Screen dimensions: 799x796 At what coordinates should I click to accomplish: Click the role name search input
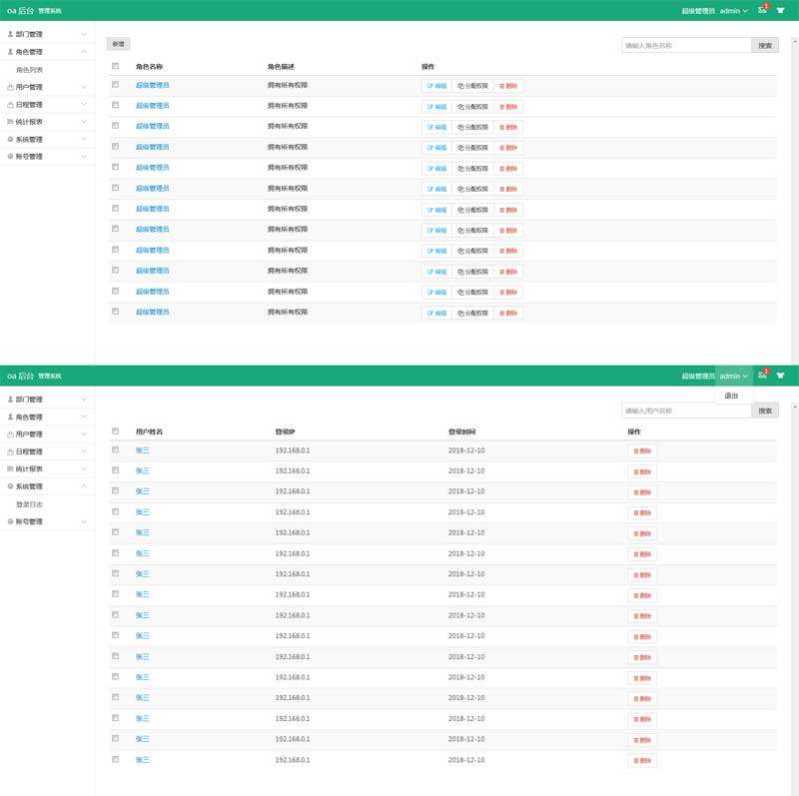point(685,45)
